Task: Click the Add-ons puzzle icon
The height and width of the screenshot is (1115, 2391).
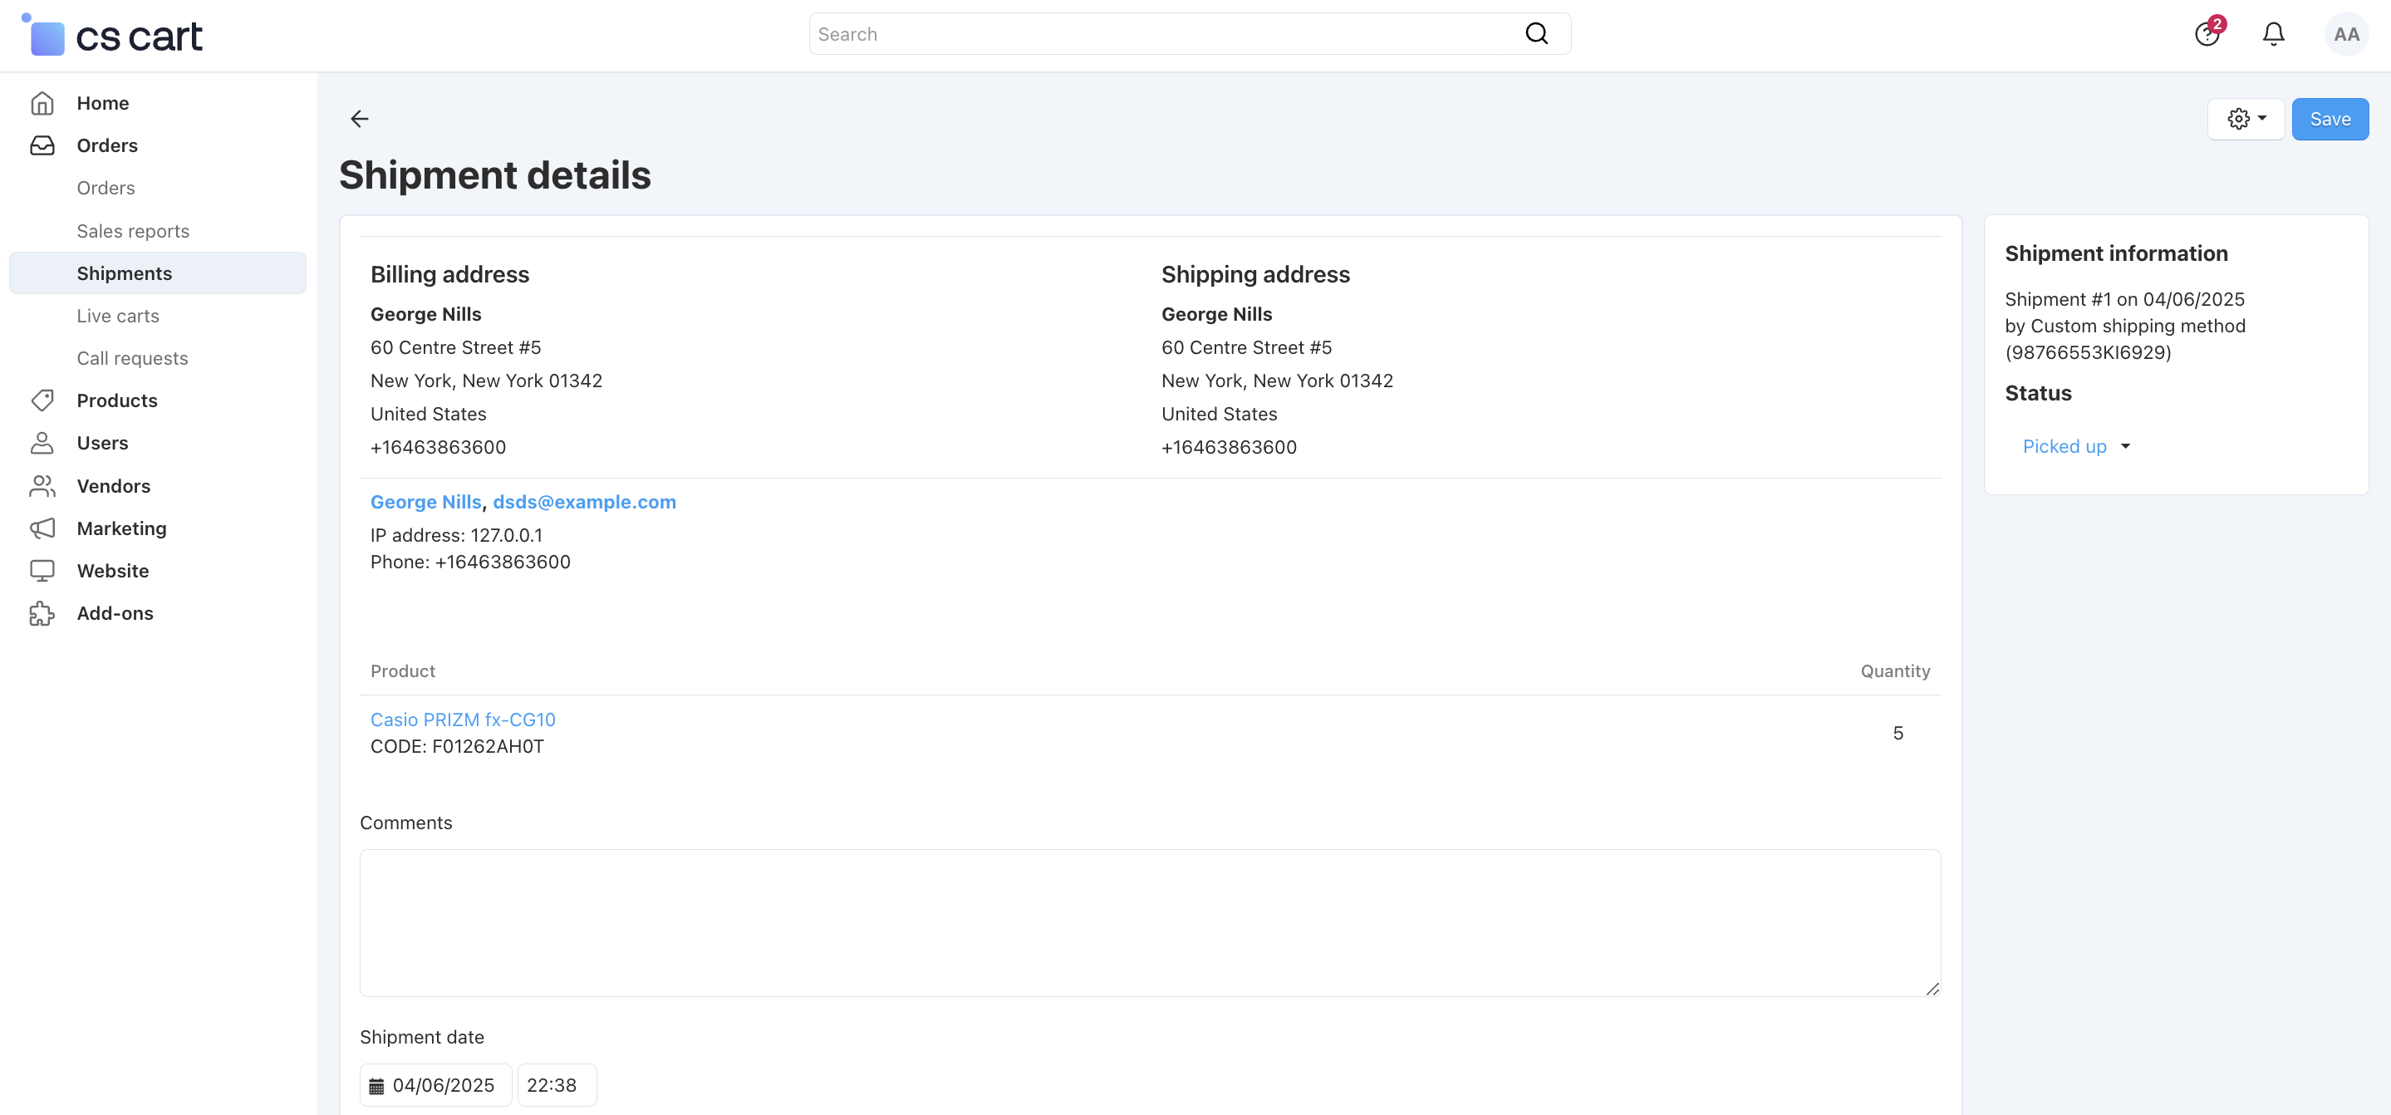Action: (x=42, y=614)
